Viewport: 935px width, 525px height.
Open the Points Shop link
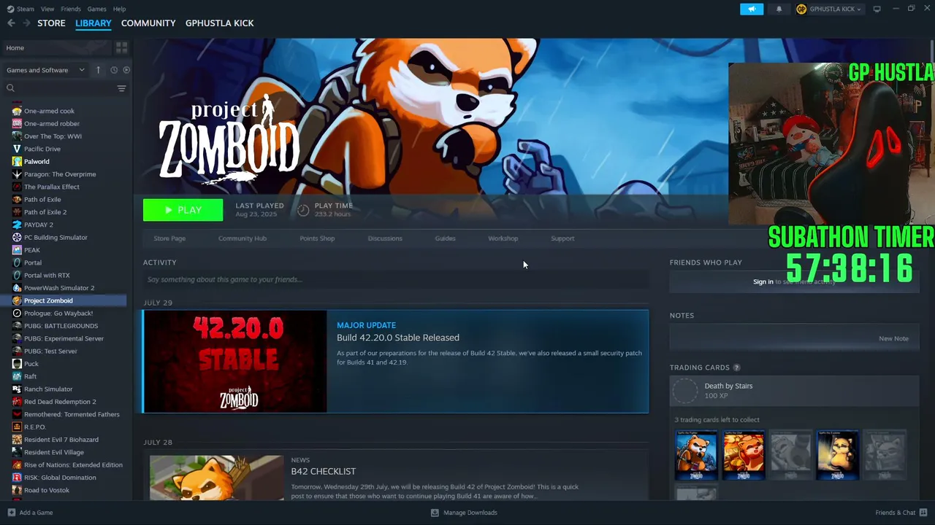317,238
